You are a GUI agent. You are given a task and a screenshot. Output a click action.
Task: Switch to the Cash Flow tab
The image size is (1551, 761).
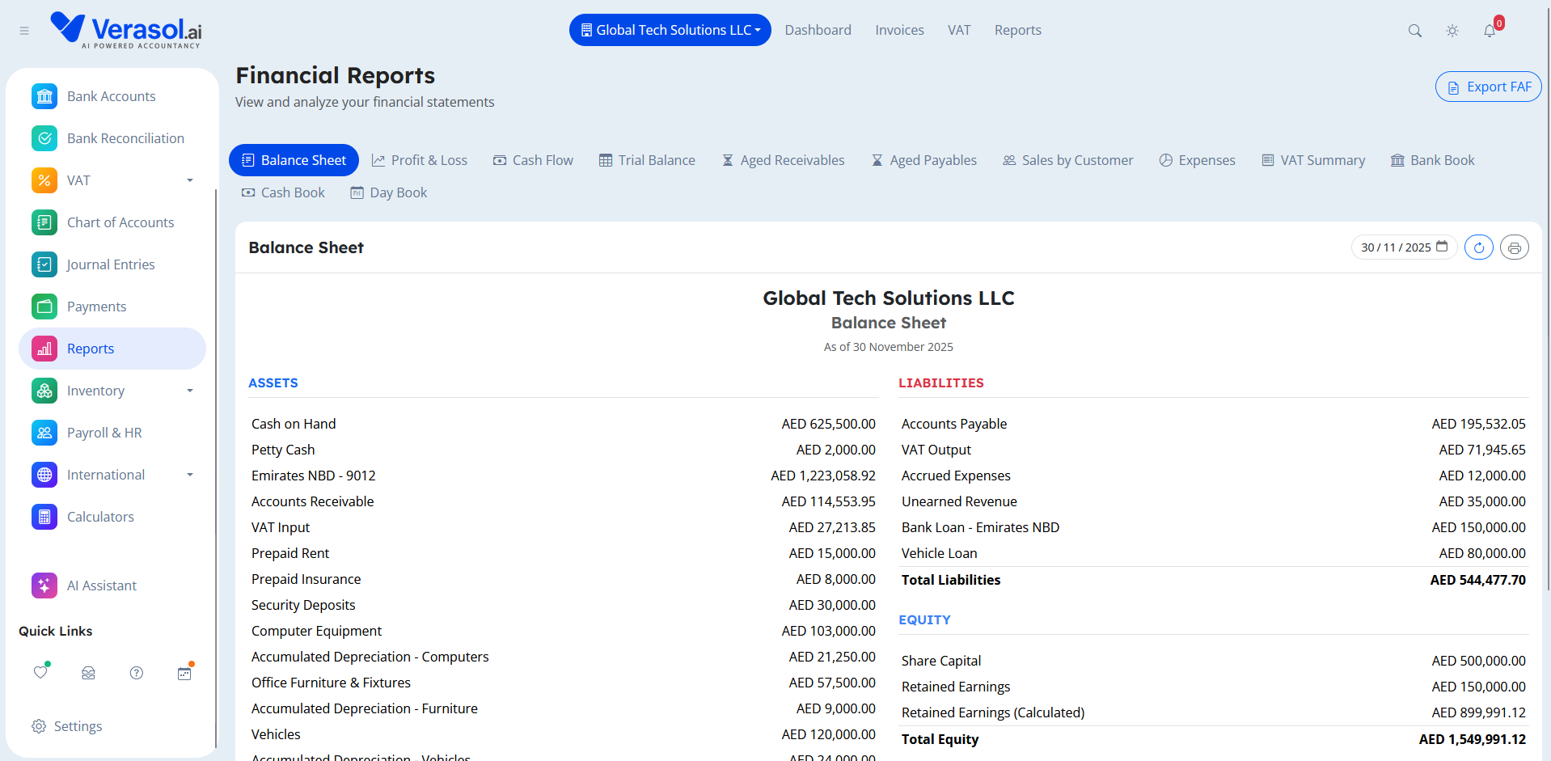click(x=534, y=160)
